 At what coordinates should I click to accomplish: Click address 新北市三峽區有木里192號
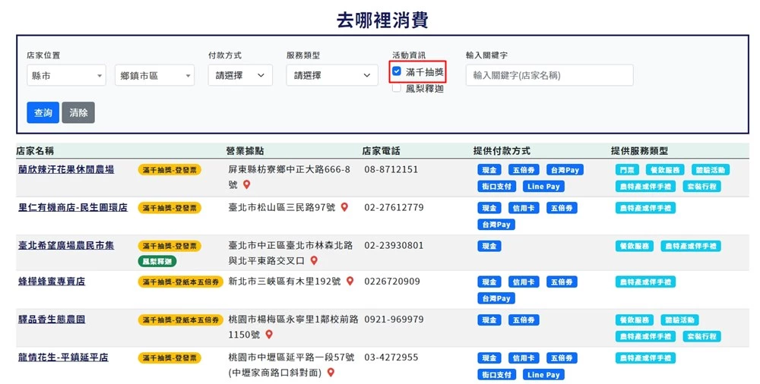(284, 282)
